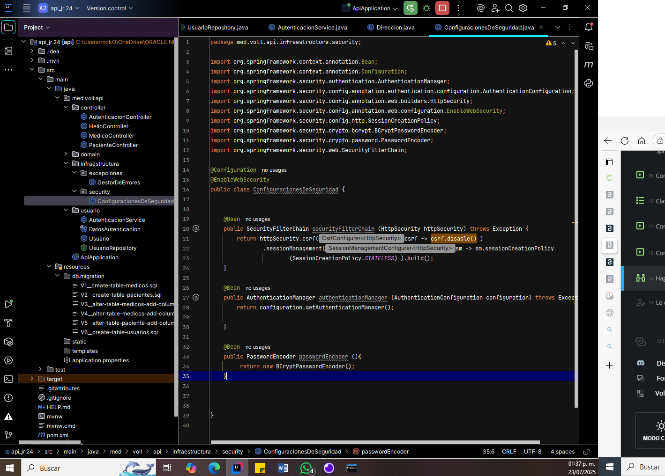665x476 pixels.
Task: Switch to AutenticacionService.java tab
Action: pos(308,28)
